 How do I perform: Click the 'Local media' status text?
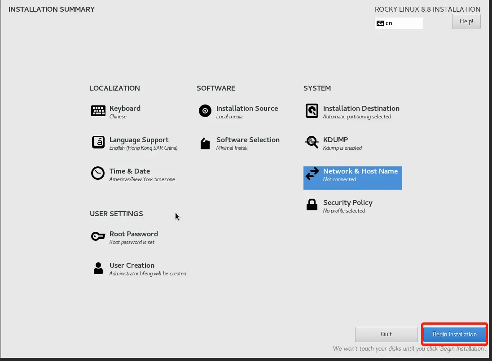click(x=229, y=117)
